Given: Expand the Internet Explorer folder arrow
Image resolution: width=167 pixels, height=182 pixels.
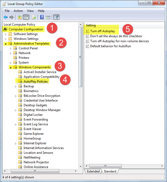Looking at the screenshot, I should pyautogui.click(x=16, y=143).
